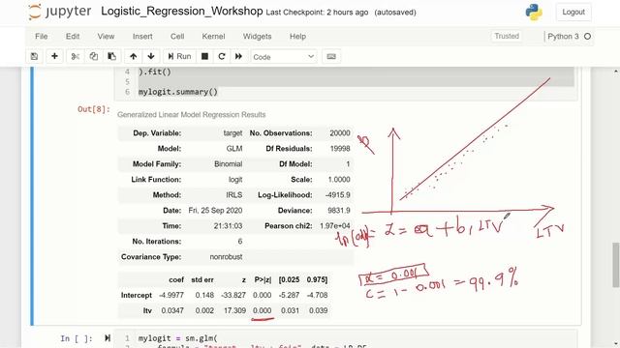Select the Df Residuals value 19998
The image size is (620, 348).
click(x=340, y=149)
